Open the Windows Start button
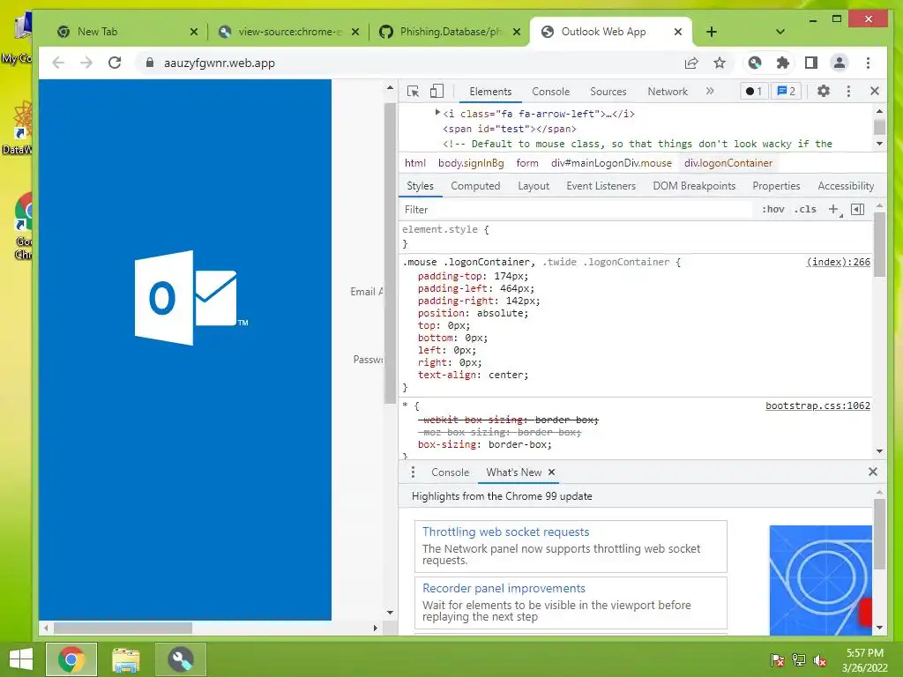The height and width of the screenshot is (677, 903). tap(21, 659)
